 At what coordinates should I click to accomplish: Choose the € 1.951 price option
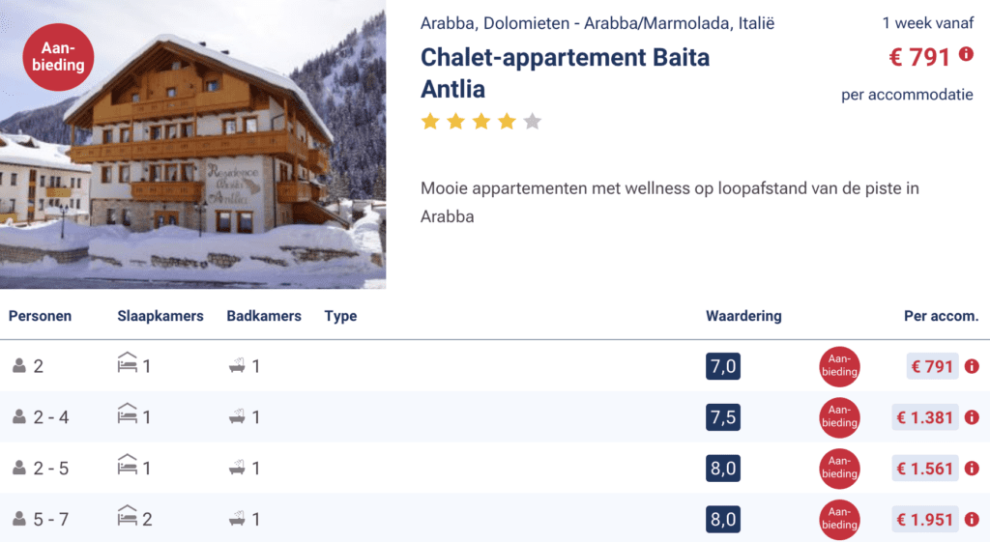(925, 520)
